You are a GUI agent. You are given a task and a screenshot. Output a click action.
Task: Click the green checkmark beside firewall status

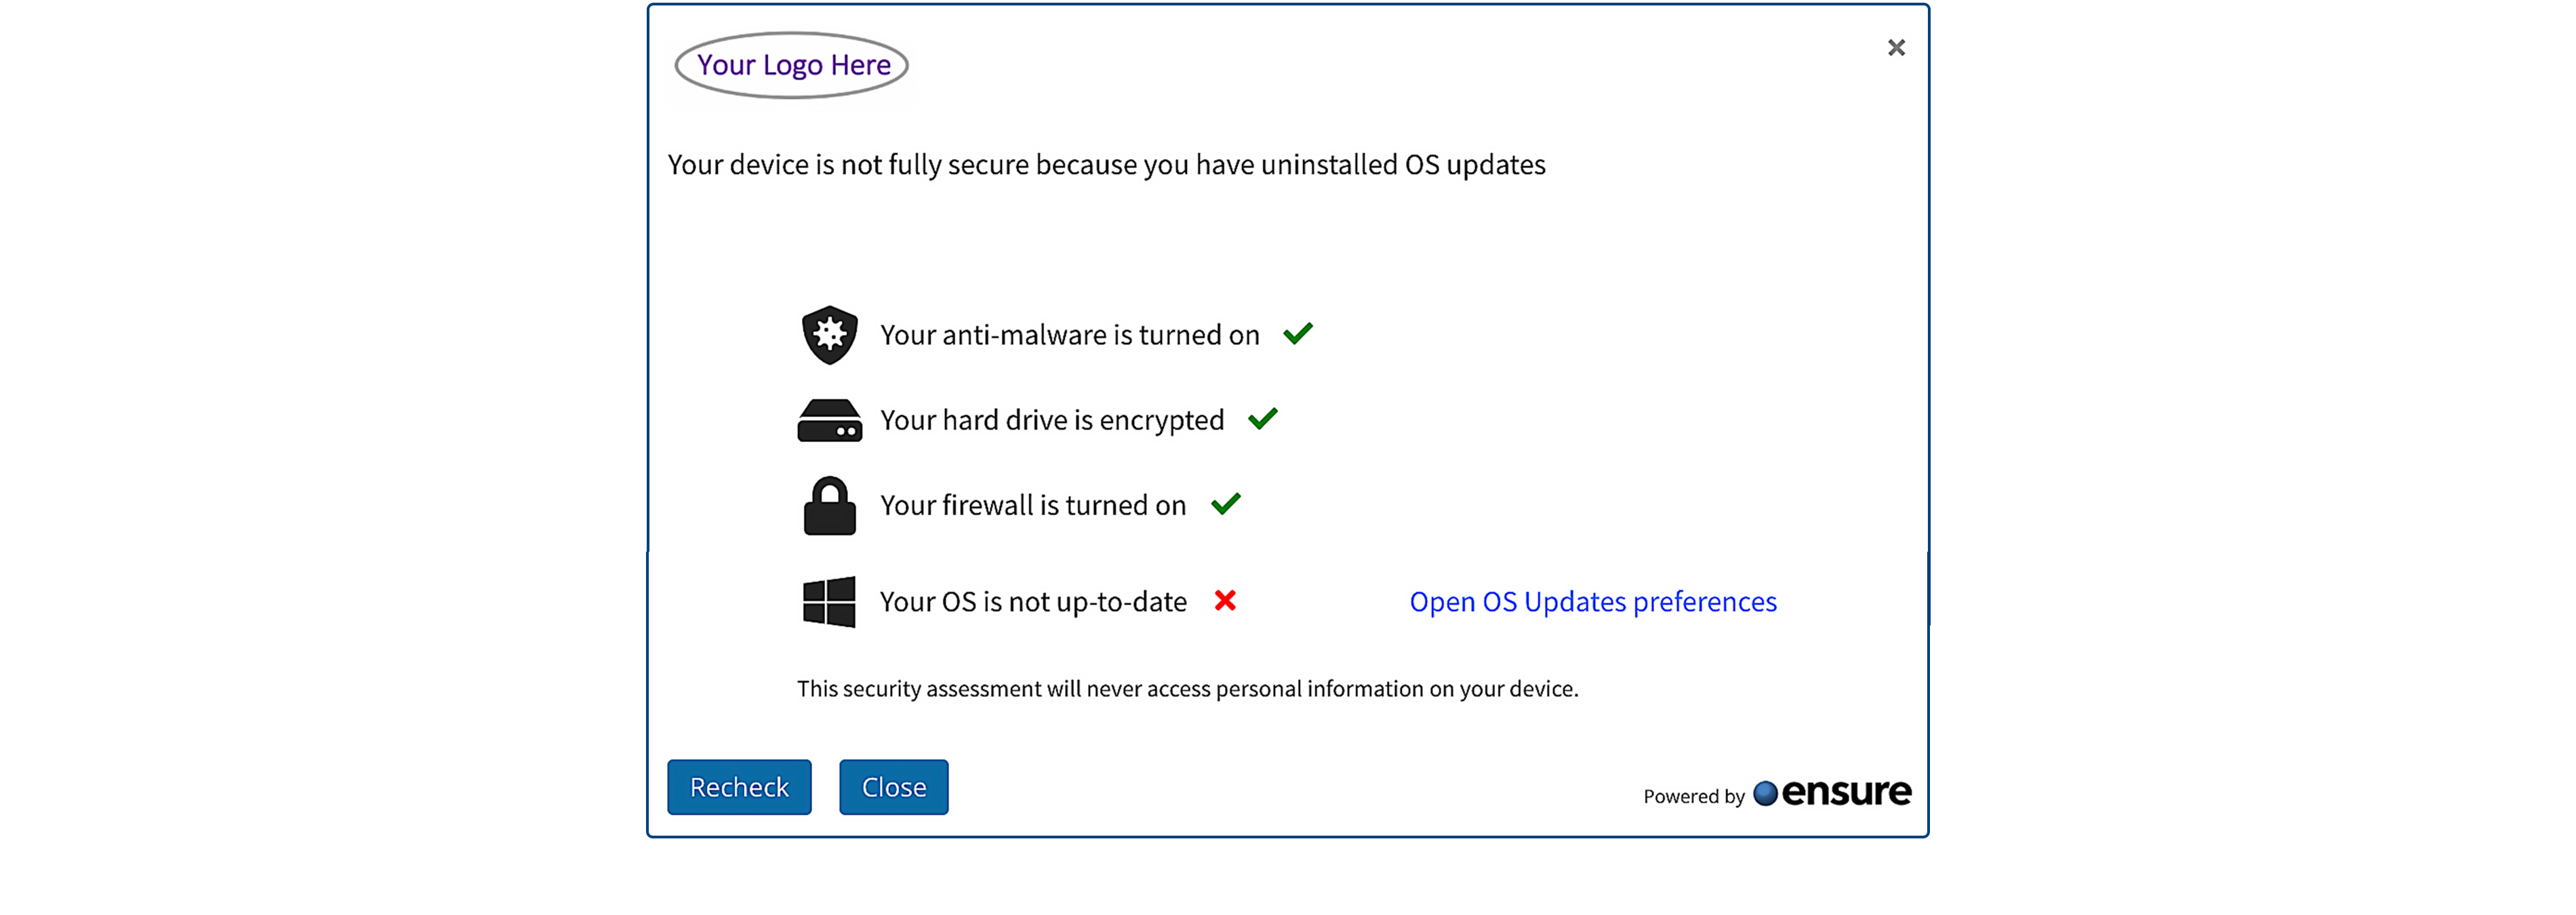tap(1225, 503)
